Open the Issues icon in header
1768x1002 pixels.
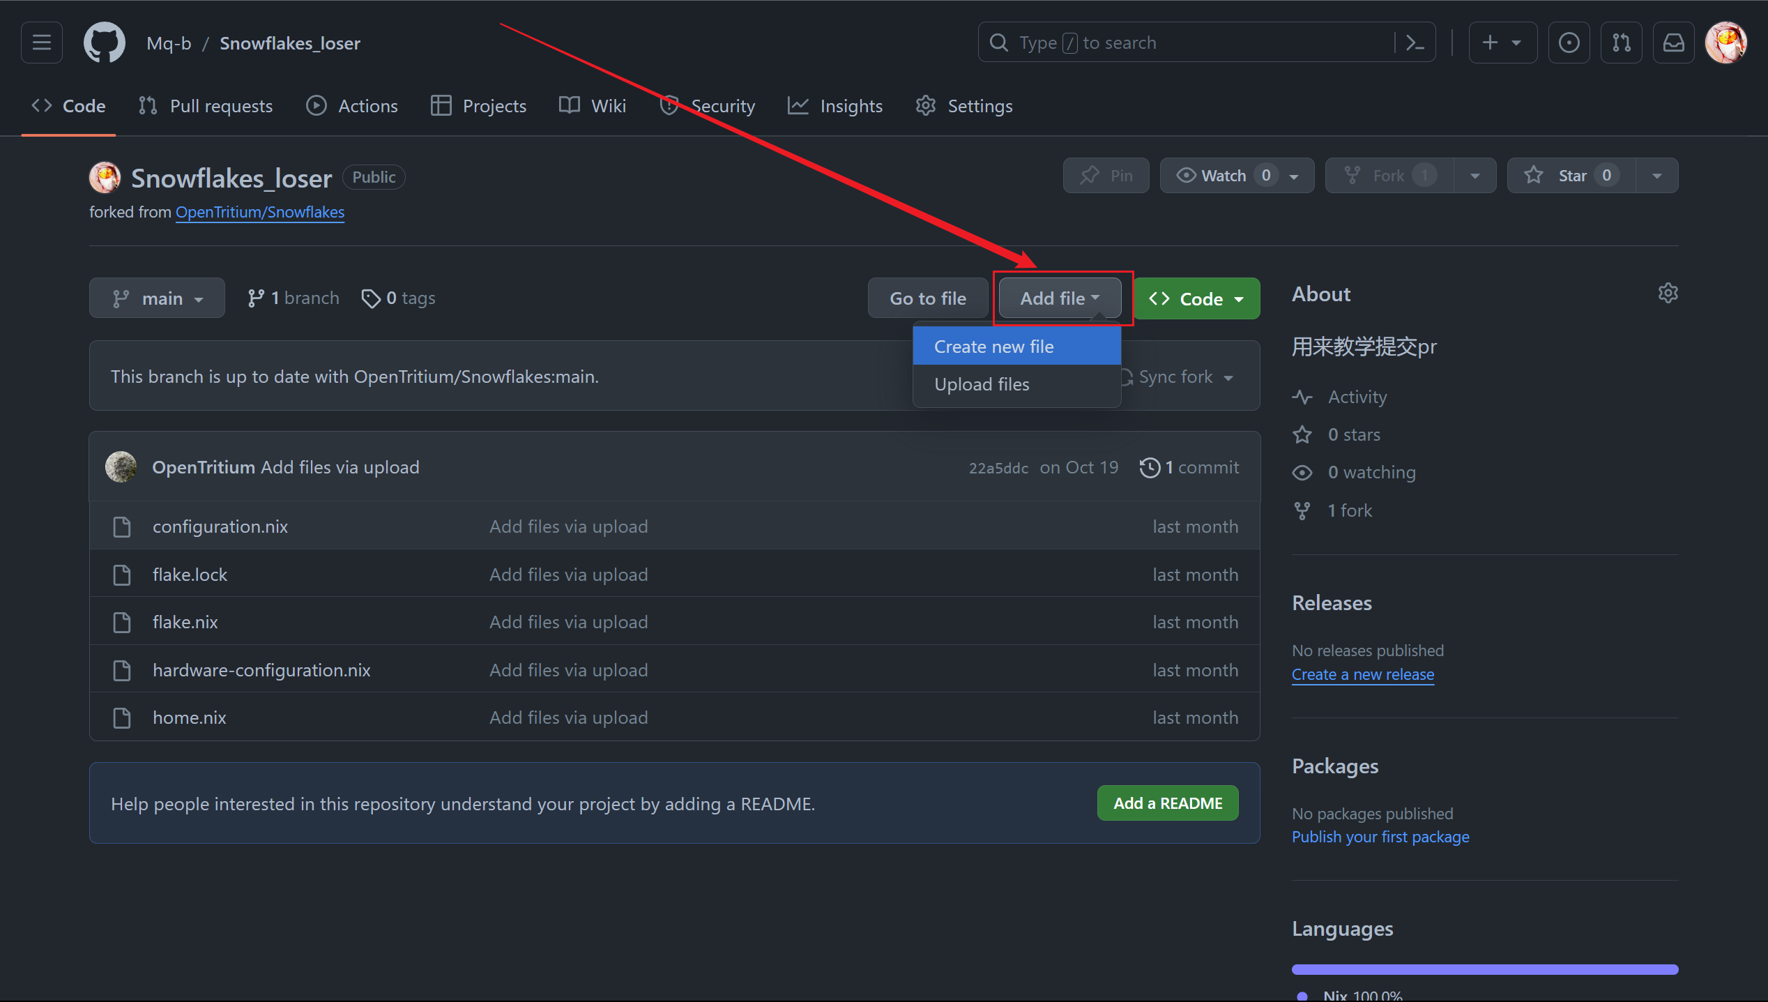1569,43
